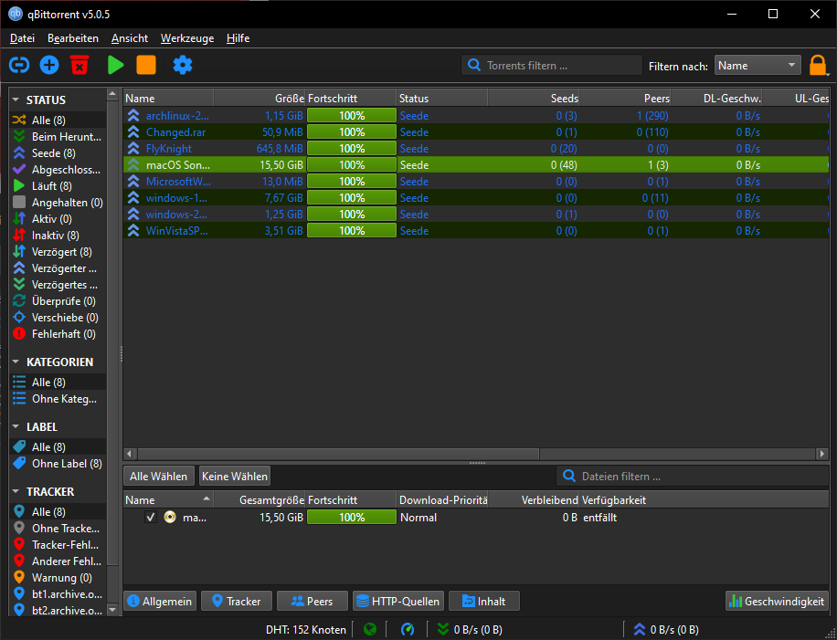Switch to the HTTP-Quellen tab
Screen dimensions: 837x640
pos(398,601)
